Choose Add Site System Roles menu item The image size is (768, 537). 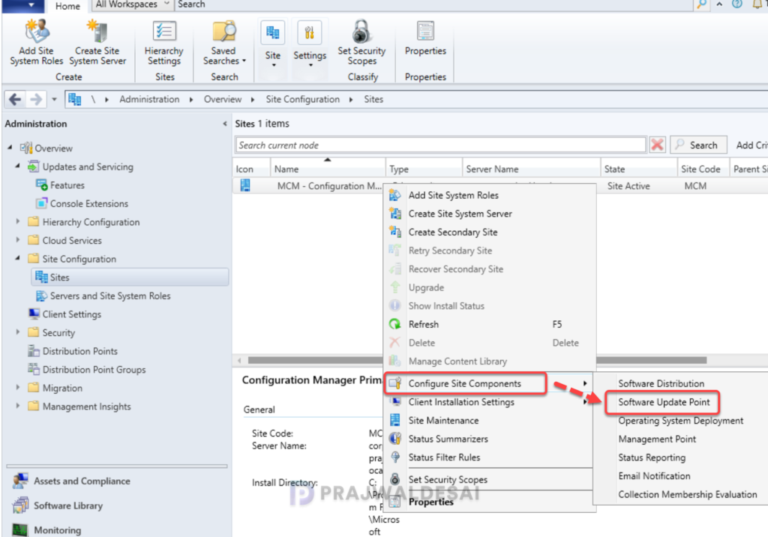click(x=490, y=196)
